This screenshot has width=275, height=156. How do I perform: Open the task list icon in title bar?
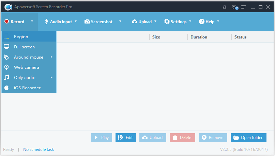point(243,7)
